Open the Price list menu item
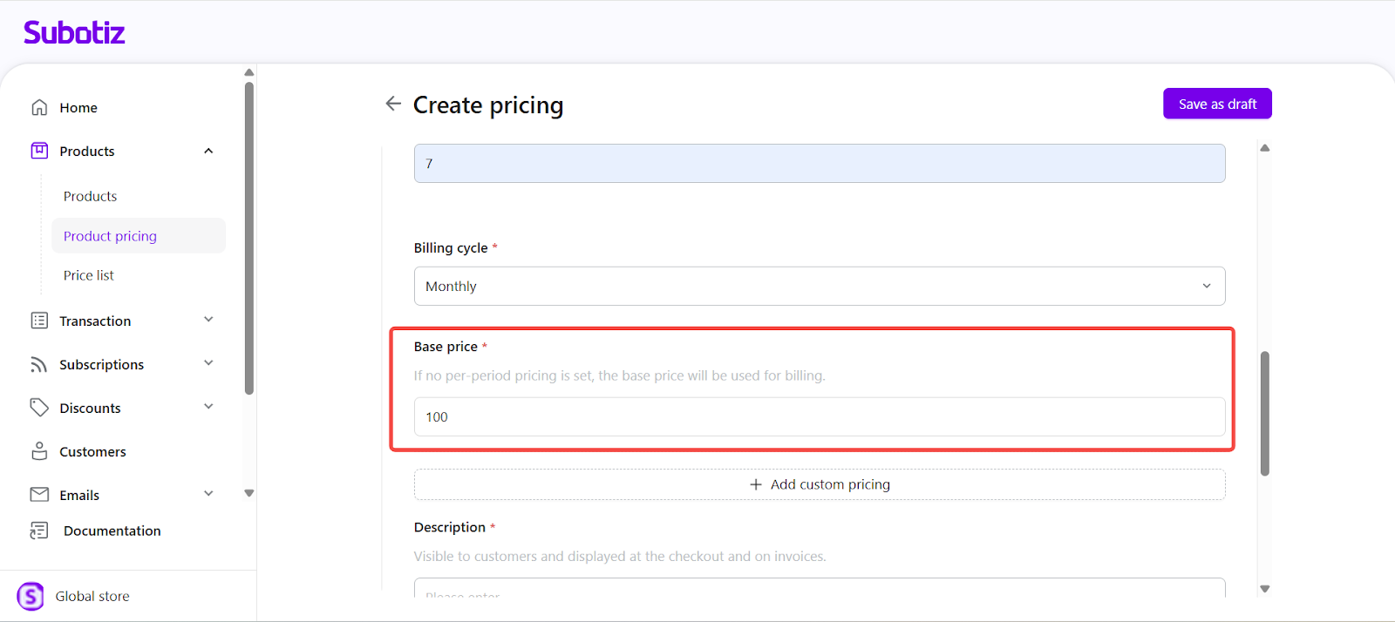Screen dimensions: 1395x622 (89, 275)
